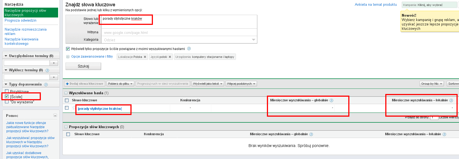Click help icon for local monthly searches in Wyszukiwane hasła
459x159 pixels.
(451, 100)
